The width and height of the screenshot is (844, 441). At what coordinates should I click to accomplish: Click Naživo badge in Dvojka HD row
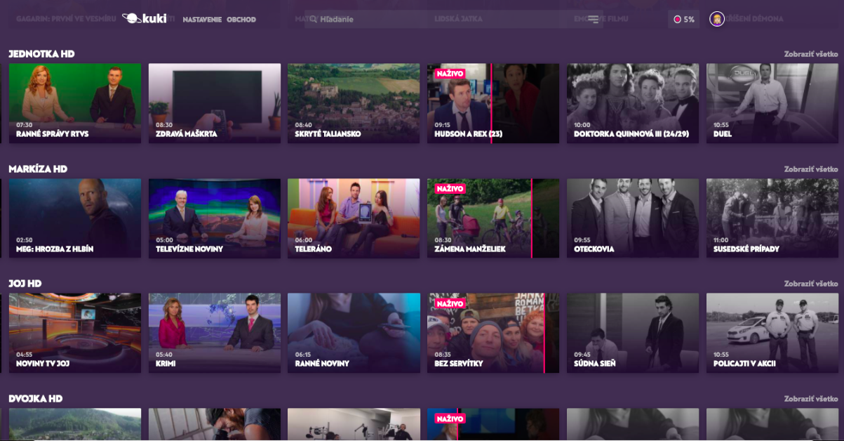(450, 419)
